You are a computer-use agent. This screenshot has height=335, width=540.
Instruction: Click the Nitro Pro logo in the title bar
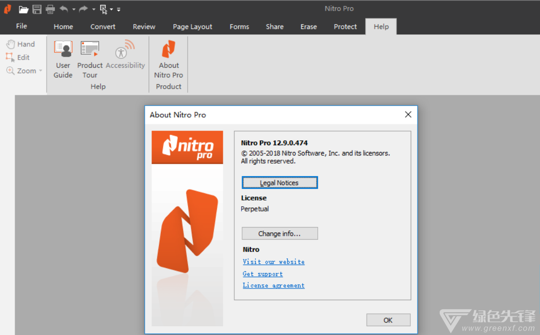point(8,9)
